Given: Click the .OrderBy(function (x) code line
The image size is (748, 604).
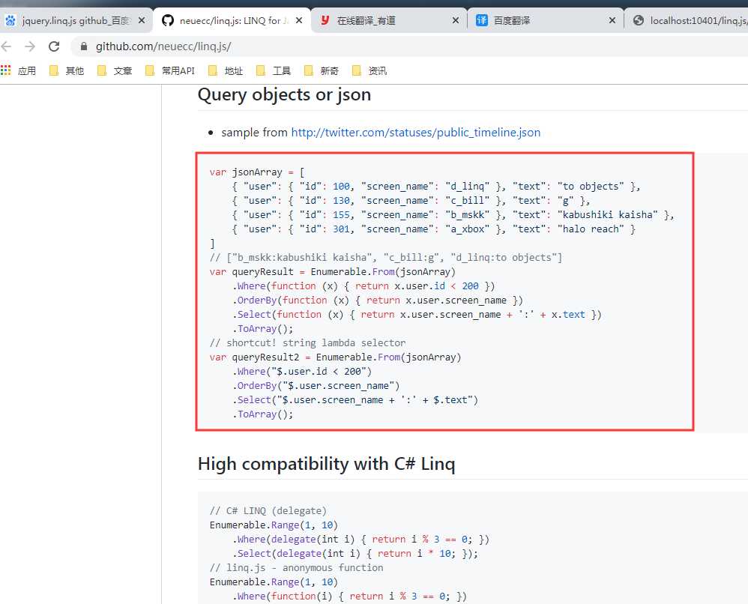Looking at the screenshot, I should click(x=378, y=301).
